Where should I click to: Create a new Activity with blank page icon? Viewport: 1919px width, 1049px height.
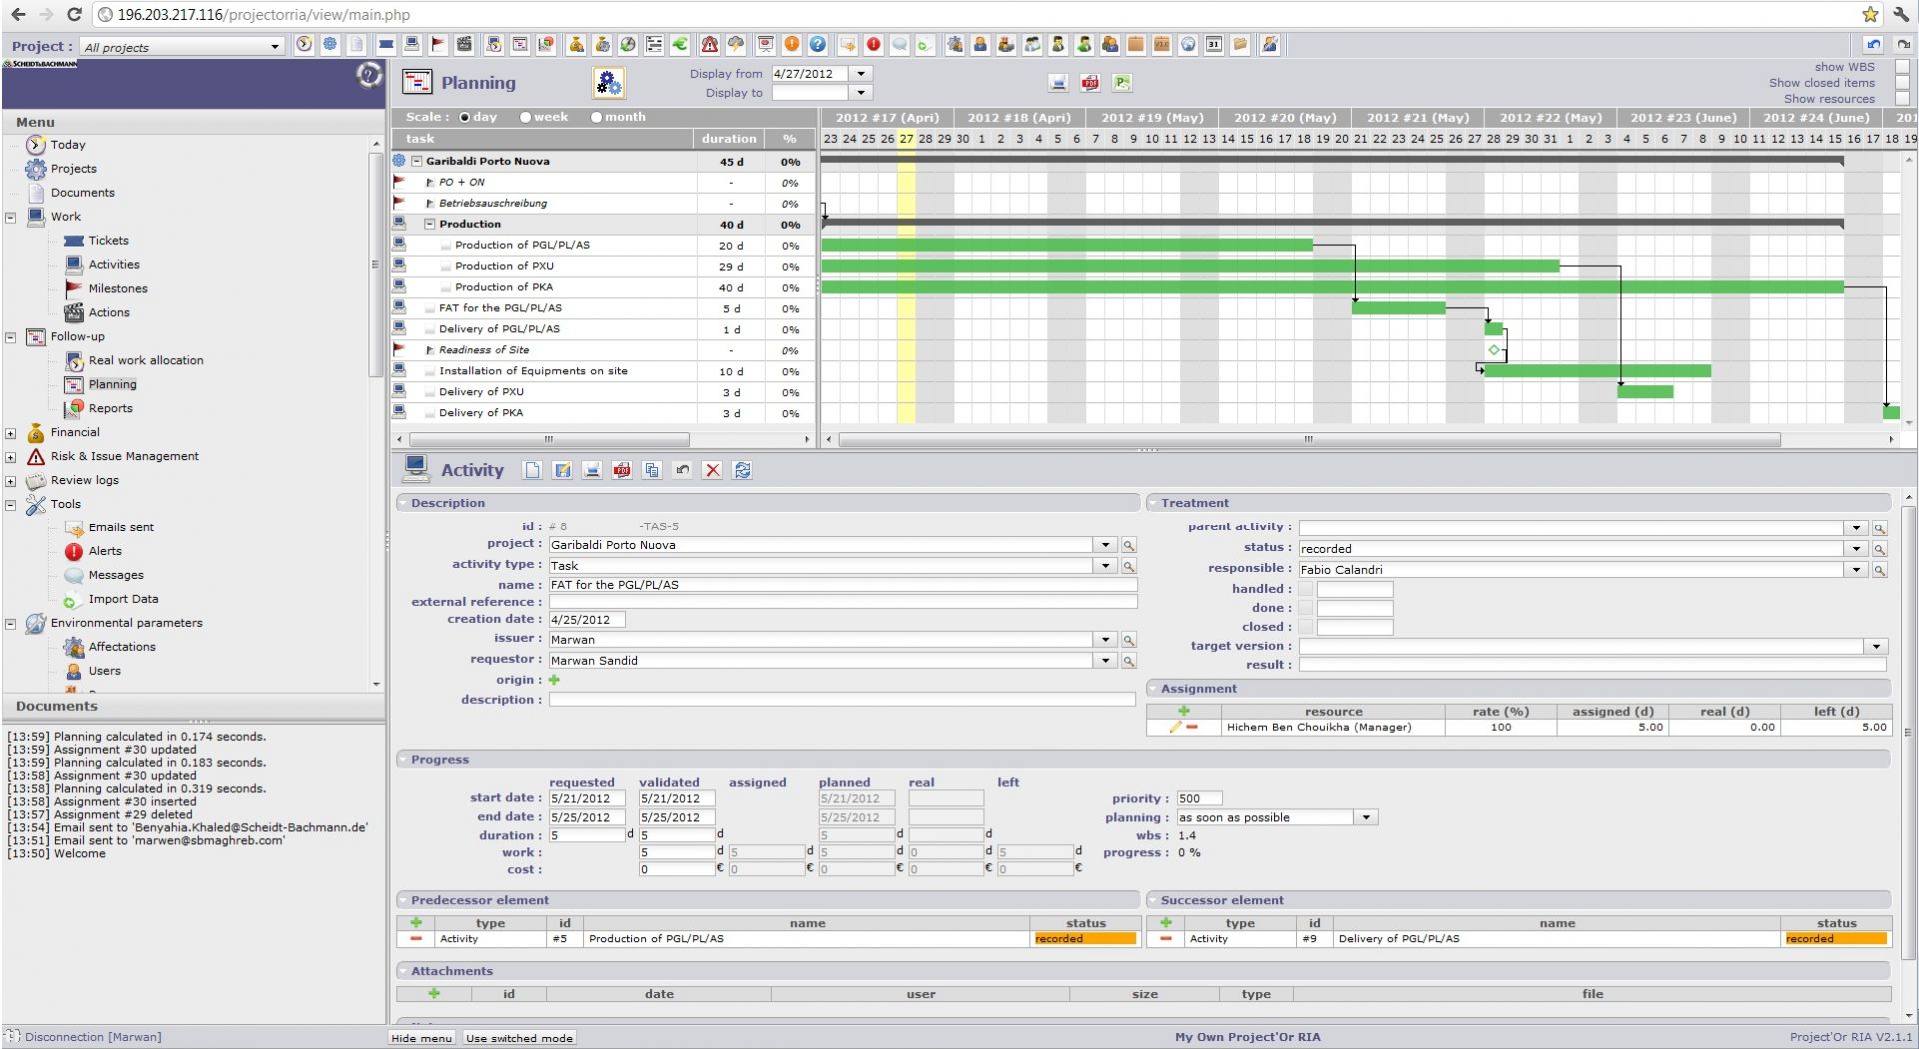533,471
